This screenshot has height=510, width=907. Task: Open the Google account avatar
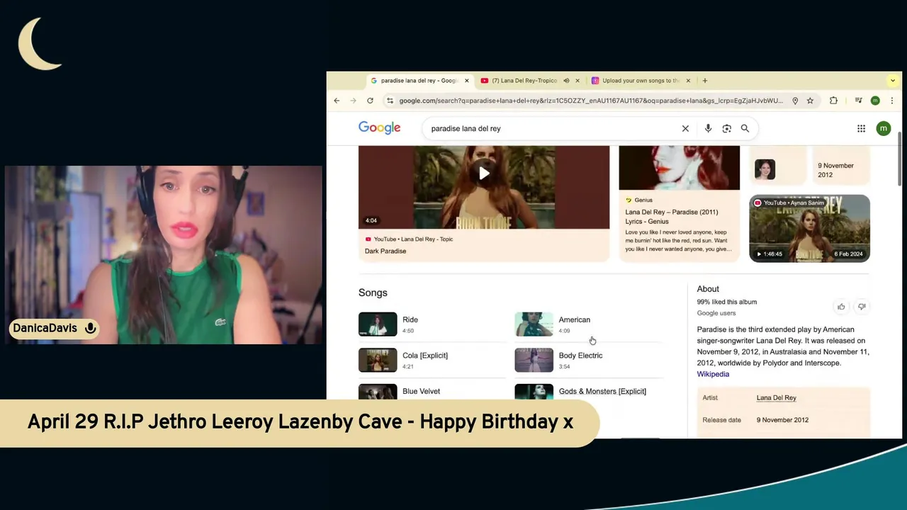[x=883, y=128]
